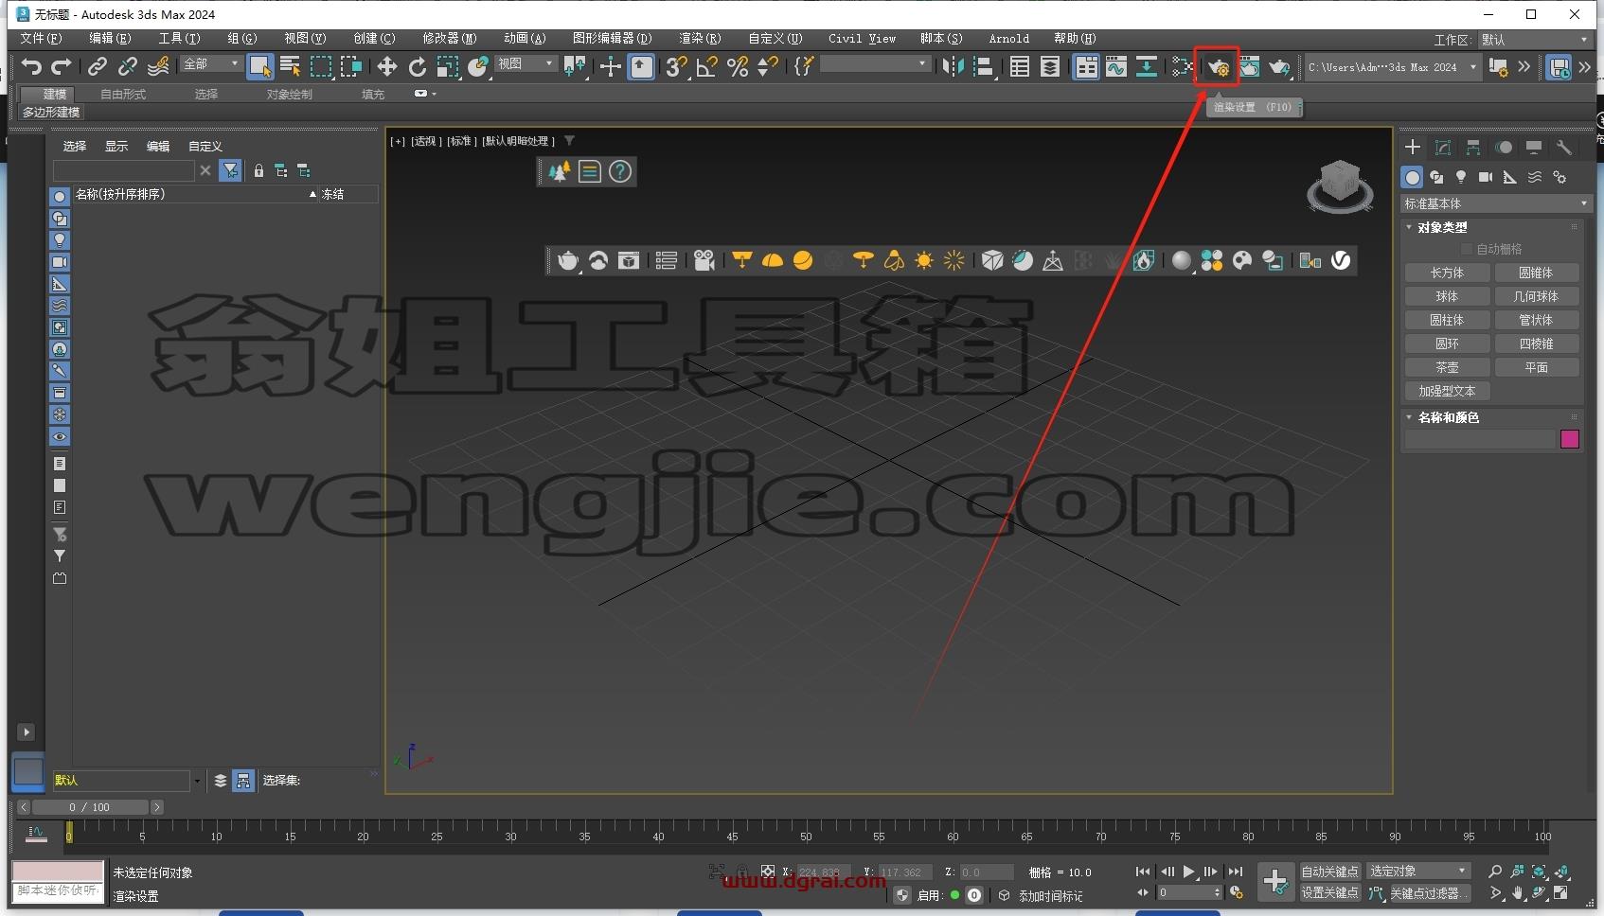
Task: Jump to end of animation button
Action: point(1235,872)
